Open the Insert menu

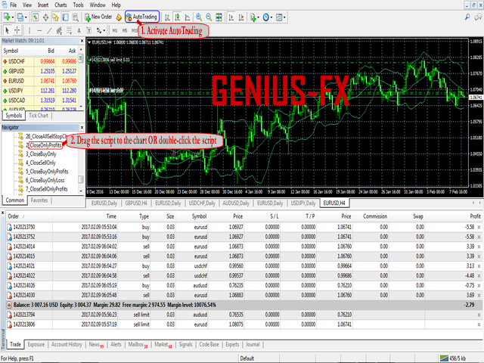[43, 5]
